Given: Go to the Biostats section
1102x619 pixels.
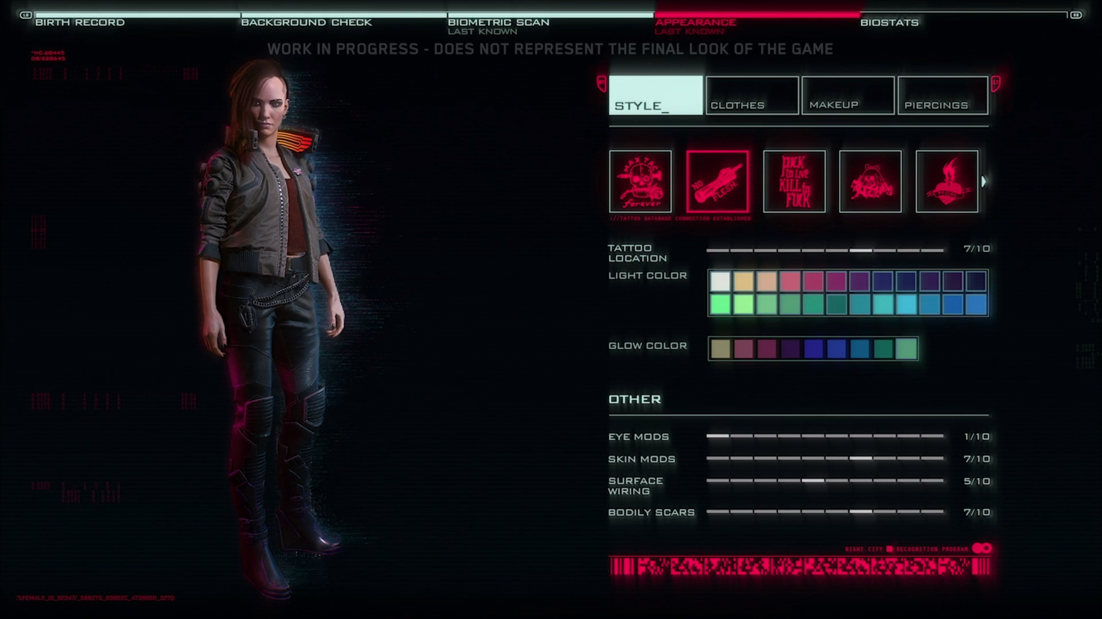Looking at the screenshot, I should tap(890, 22).
